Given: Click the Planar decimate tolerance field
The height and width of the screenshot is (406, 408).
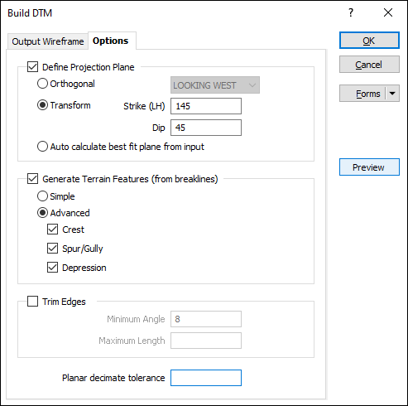Looking at the screenshot, I should 206,378.
